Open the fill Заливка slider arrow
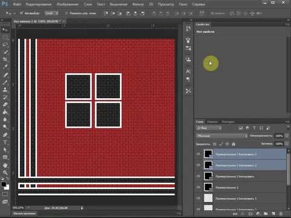The image size is (291, 218). click(287, 144)
